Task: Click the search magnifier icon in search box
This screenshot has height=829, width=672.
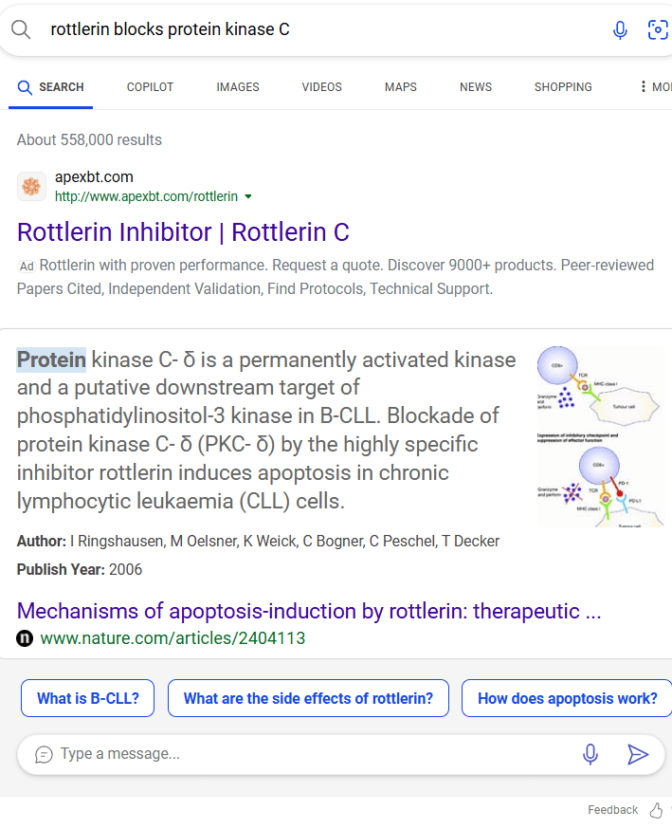Action: point(21,29)
